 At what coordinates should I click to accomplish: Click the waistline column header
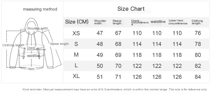[x=158, y=22]
